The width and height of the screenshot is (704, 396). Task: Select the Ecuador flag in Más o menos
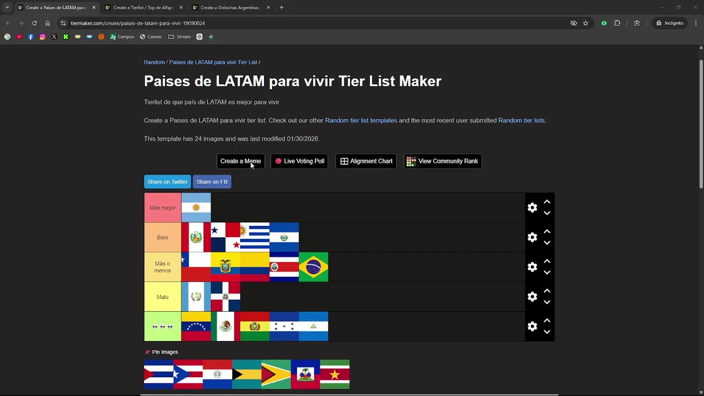[x=226, y=267]
